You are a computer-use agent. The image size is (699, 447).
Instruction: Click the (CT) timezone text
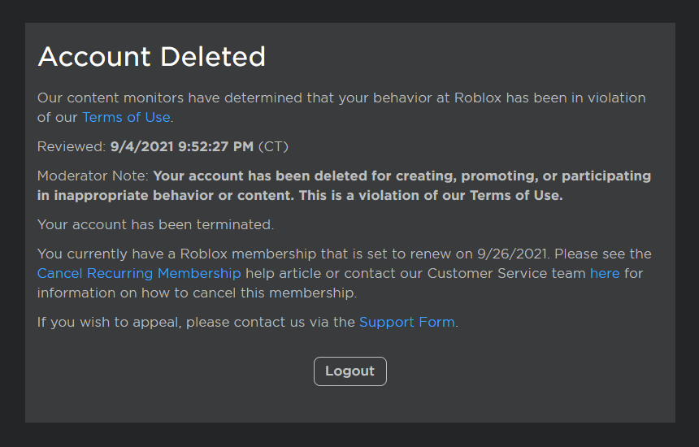(x=273, y=147)
